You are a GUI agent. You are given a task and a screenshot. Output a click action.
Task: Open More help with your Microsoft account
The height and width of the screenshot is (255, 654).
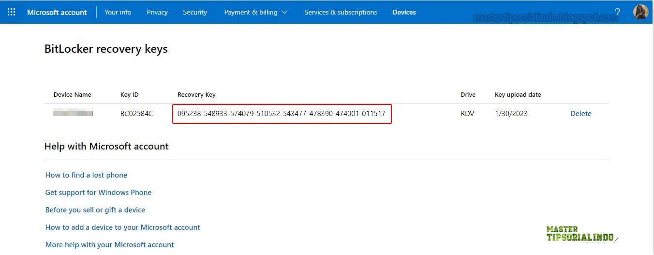(x=109, y=245)
